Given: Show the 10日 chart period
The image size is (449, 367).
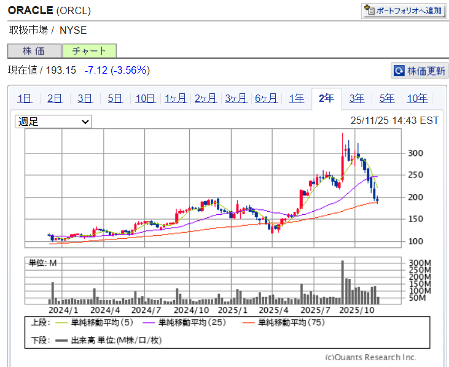Looking at the screenshot, I should point(145,98).
